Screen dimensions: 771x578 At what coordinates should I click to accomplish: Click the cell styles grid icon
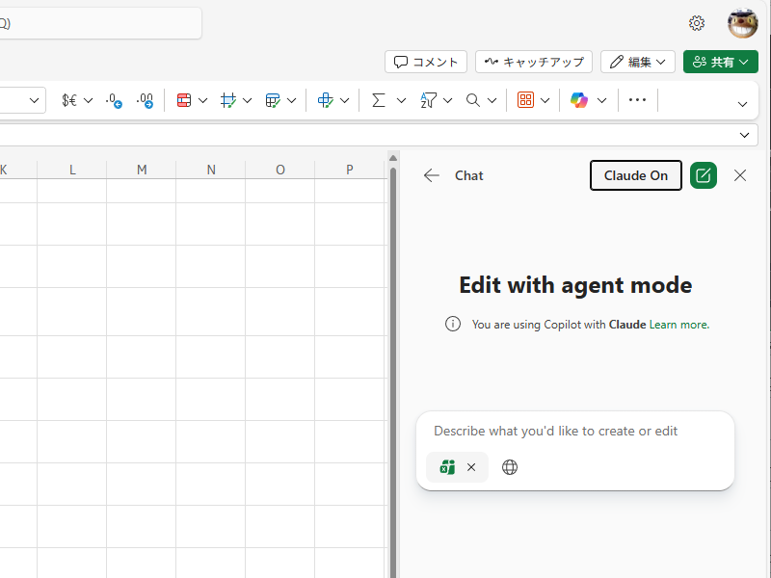(x=228, y=100)
